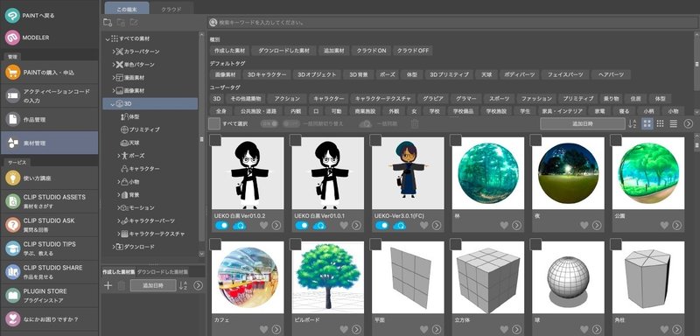Expand 画像素材 tree node
700x336 pixels.
point(114,91)
